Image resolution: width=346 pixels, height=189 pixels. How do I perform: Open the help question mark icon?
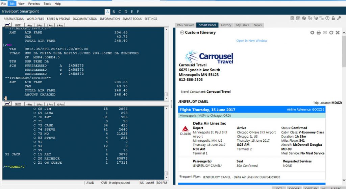pos(327,18)
